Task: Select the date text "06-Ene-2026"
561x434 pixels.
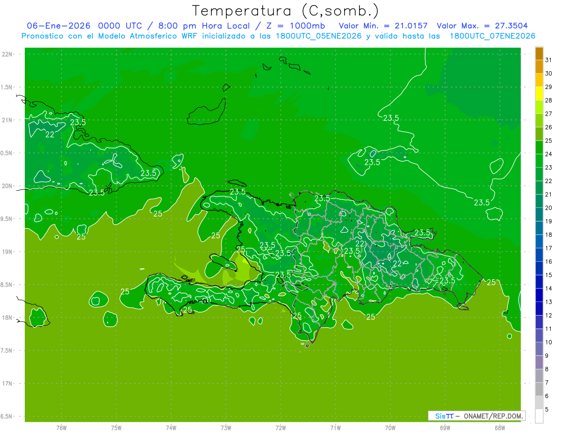Action: [x=59, y=26]
